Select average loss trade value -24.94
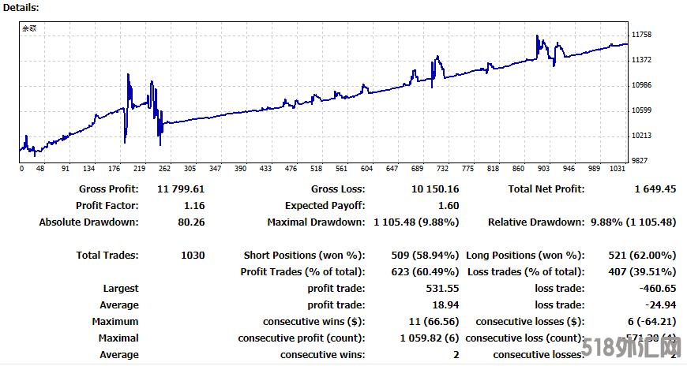This screenshot has height=366, width=687. point(661,305)
